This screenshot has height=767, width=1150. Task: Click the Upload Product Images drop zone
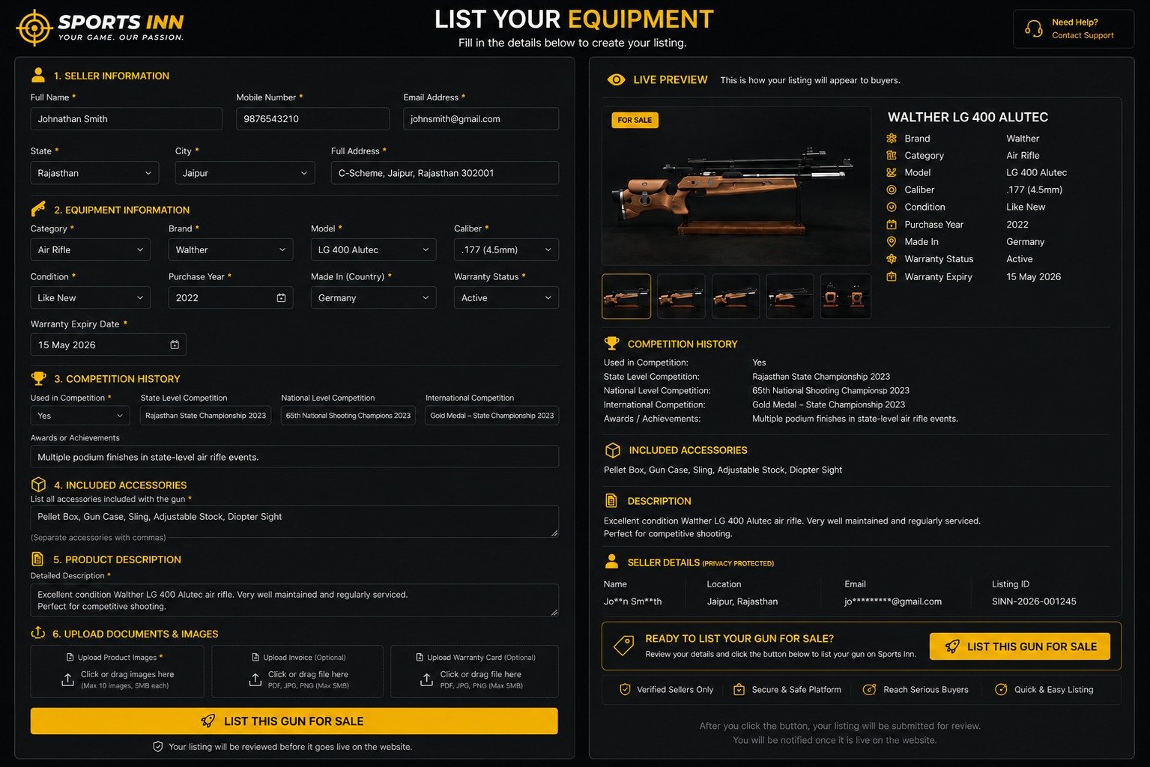coord(118,672)
